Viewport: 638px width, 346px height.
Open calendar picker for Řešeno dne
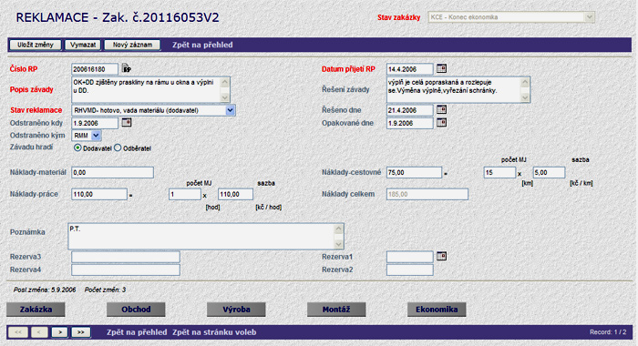click(x=441, y=109)
